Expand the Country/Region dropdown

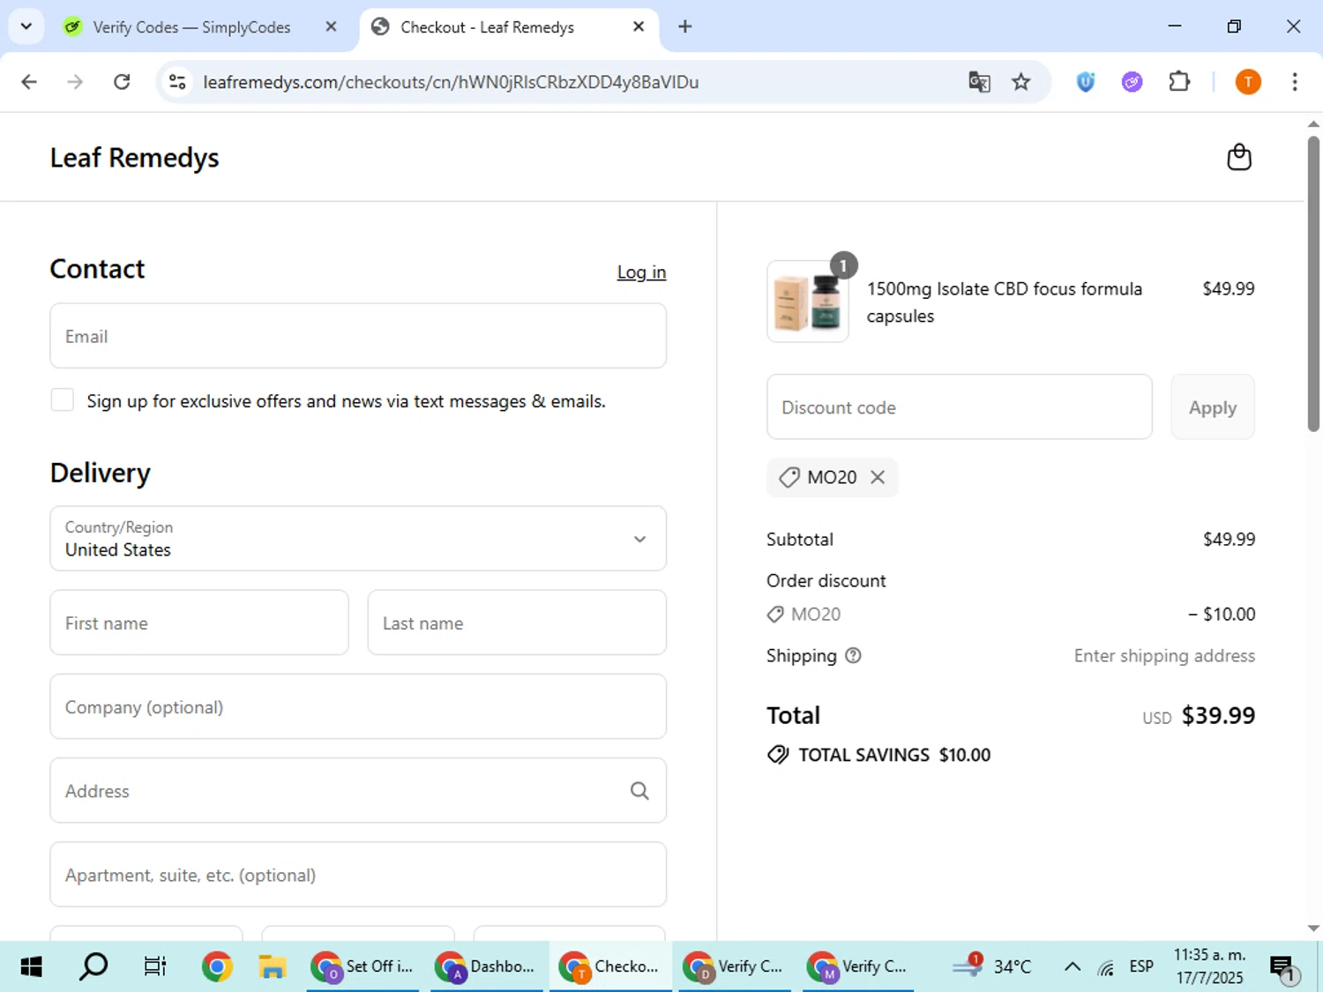(358, 539)
